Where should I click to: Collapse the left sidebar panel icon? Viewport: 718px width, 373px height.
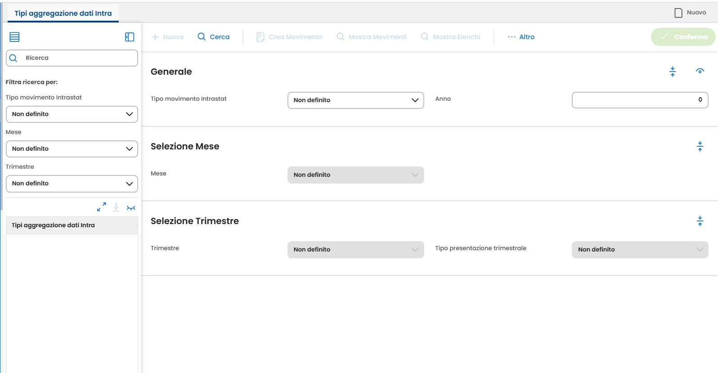coord(130,37)
